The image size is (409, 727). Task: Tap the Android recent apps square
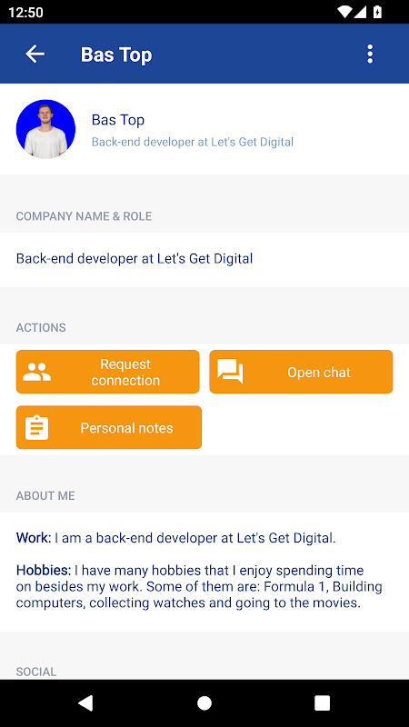(x=322, y=702)
